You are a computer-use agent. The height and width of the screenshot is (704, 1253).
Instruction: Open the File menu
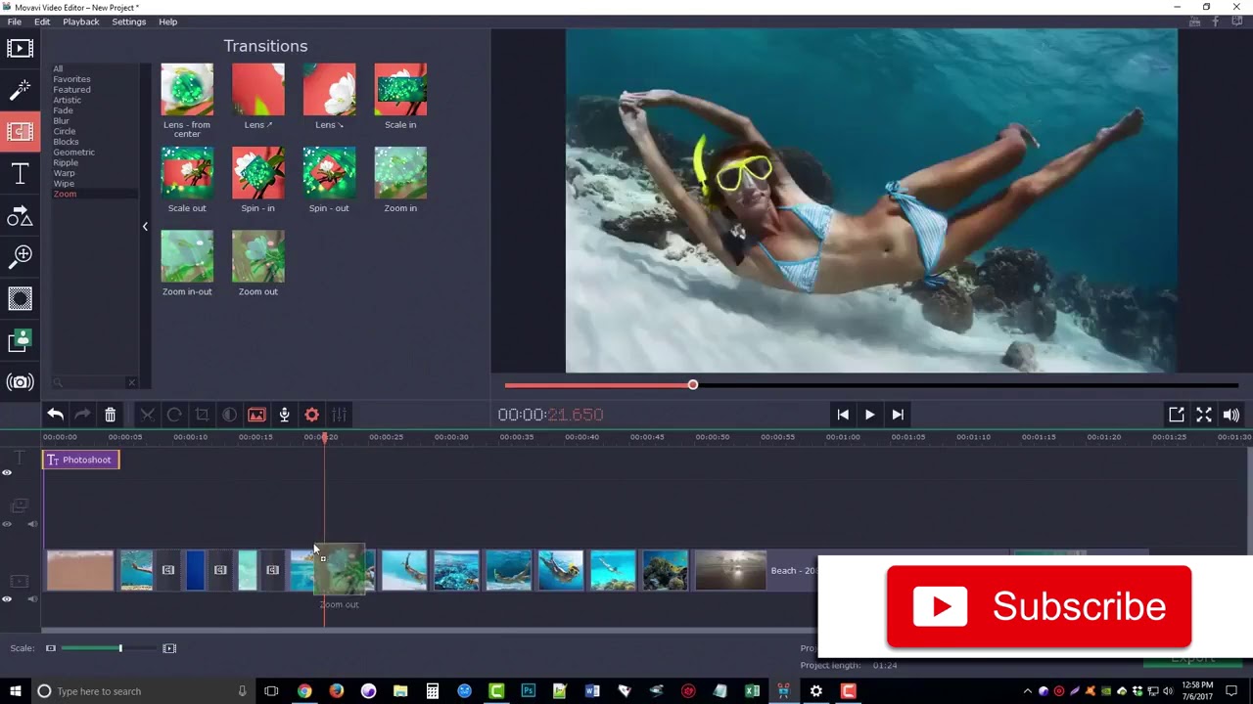(15, 22)
